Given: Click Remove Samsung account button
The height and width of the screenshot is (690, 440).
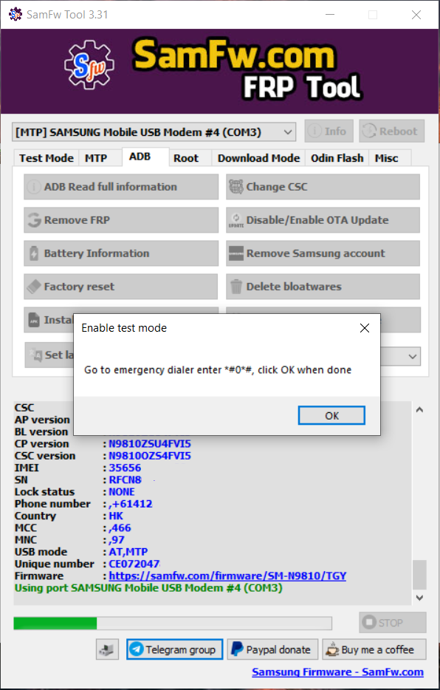Looking at the screenshot, I should (323, 253).
